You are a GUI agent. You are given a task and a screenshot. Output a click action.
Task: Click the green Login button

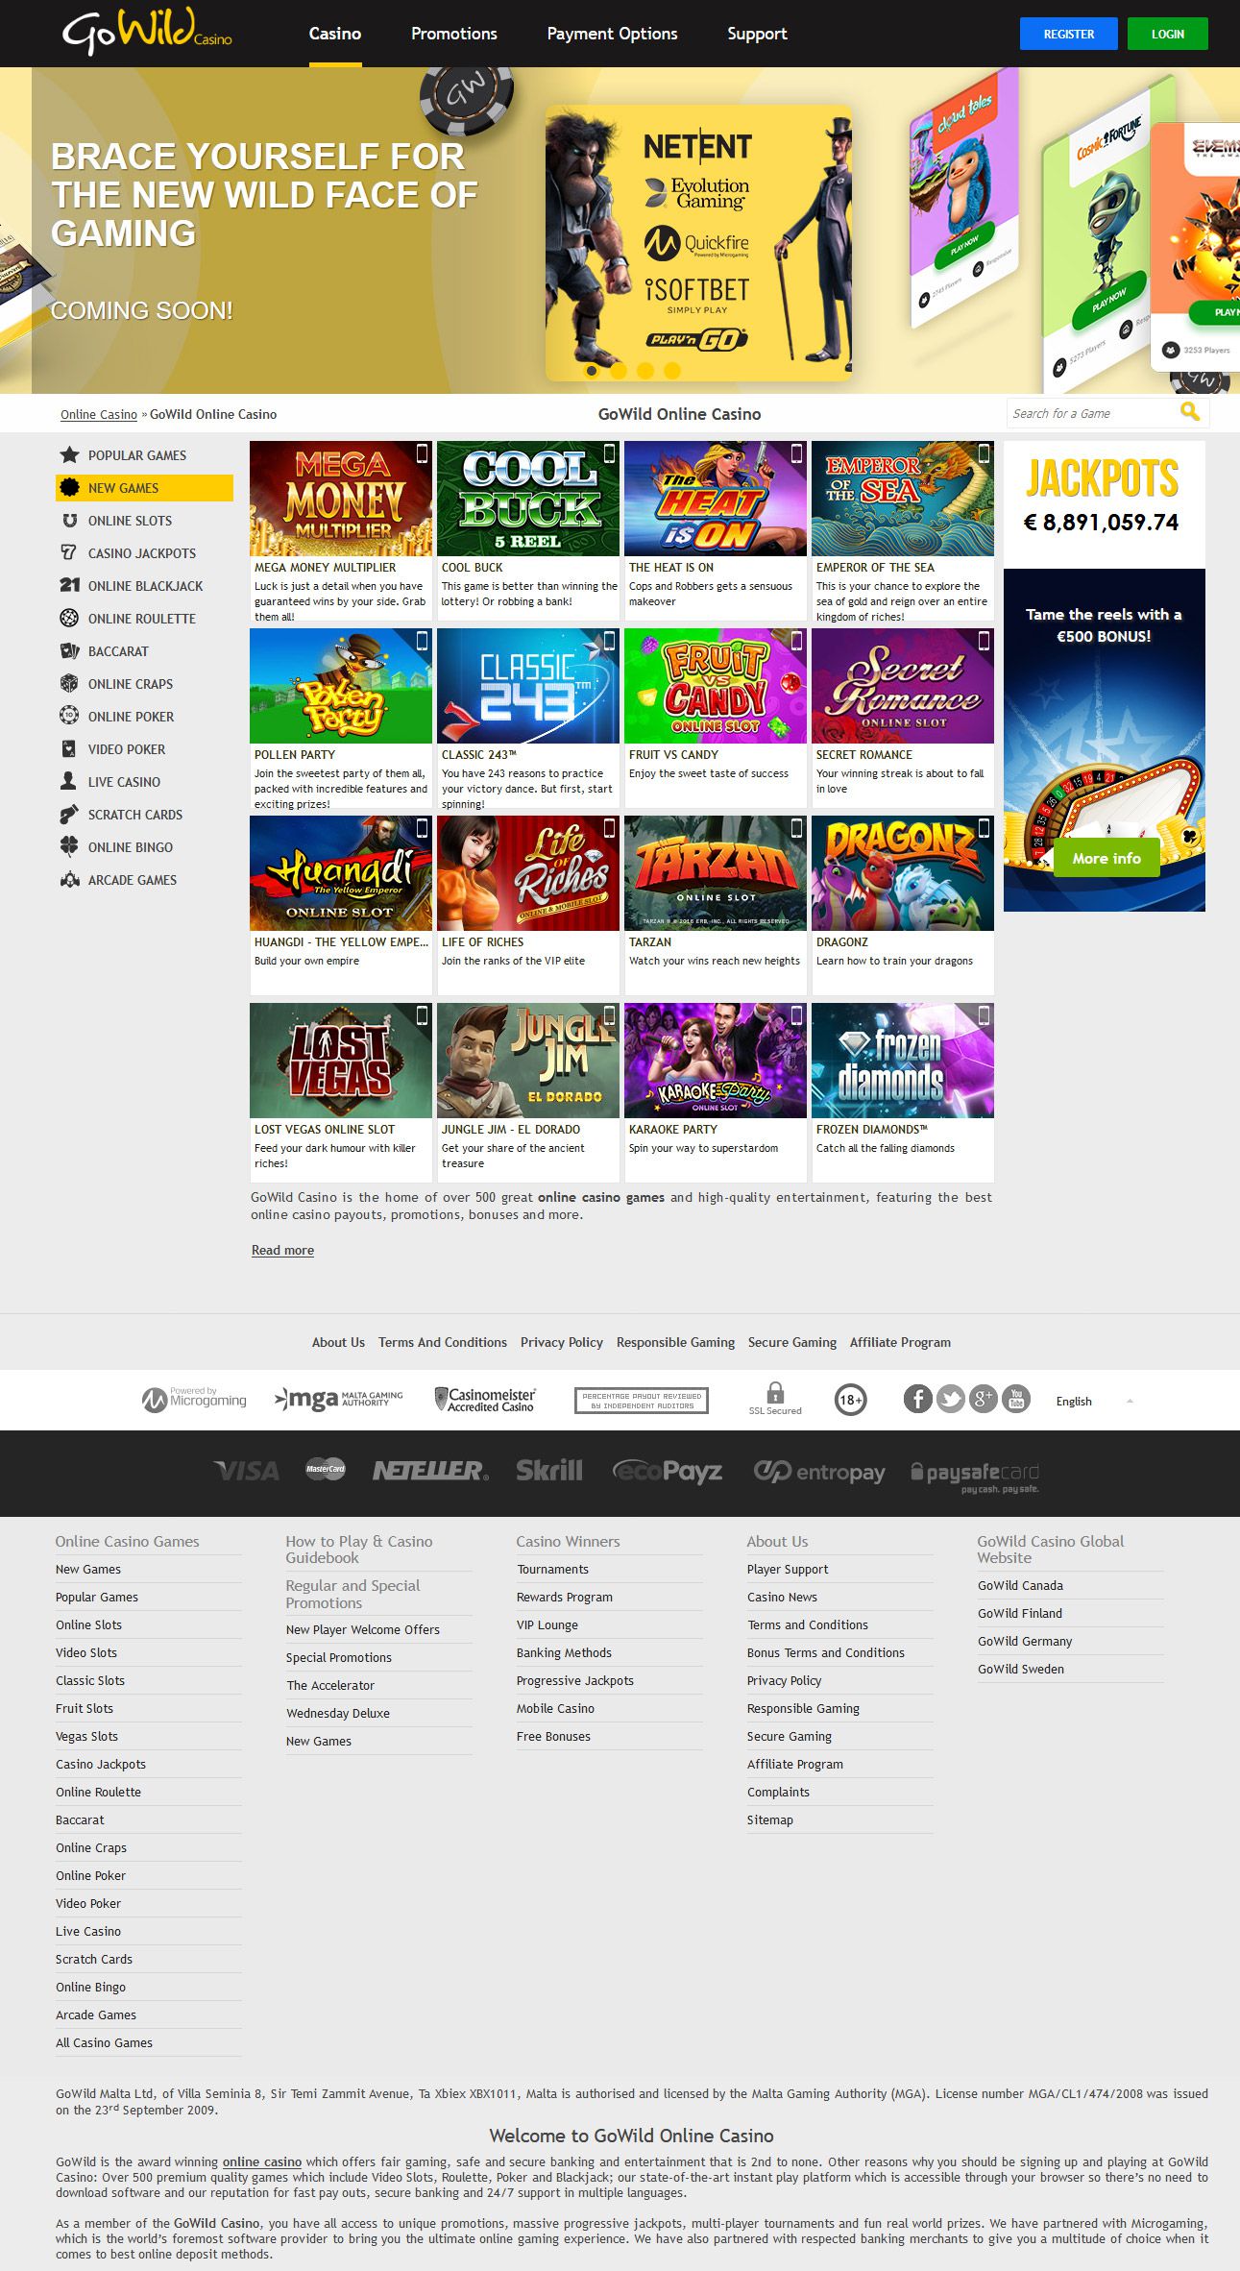tap(1168, 34)
